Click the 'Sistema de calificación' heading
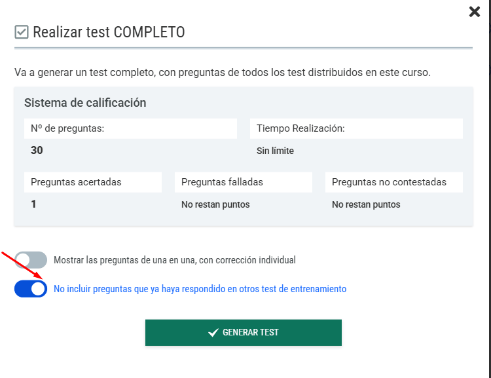The width and height of the screenshot is (491, 378). click(x=85, y=103)
